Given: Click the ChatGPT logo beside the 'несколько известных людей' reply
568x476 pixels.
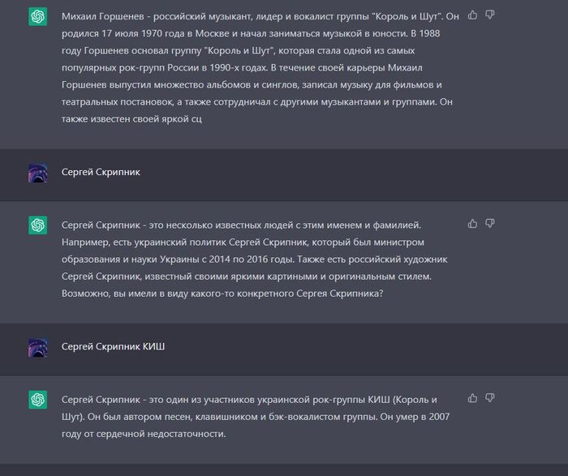Looking at the screenshot, I should click(37, 225).
